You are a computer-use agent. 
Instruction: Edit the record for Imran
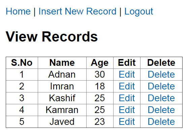[127, 86]
